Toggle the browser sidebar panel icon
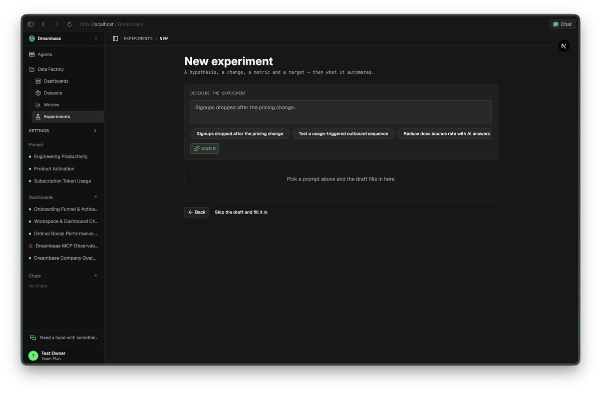 (31, 24)
